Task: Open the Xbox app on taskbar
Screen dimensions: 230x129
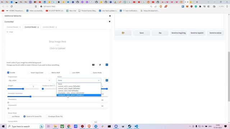Action: click(x=62, y=126)
